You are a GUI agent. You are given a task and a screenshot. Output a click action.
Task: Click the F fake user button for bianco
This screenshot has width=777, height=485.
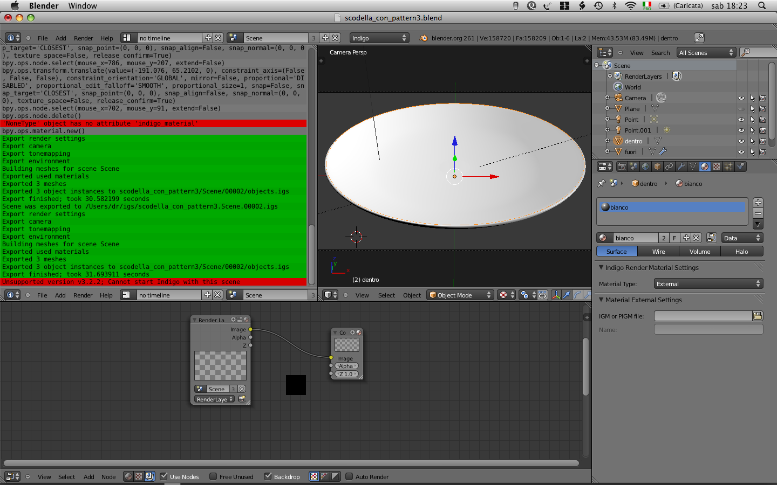(x=674, y=238)
